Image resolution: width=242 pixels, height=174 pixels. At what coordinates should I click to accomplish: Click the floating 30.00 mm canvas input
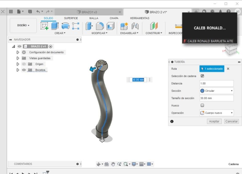[x=138, y=80]
